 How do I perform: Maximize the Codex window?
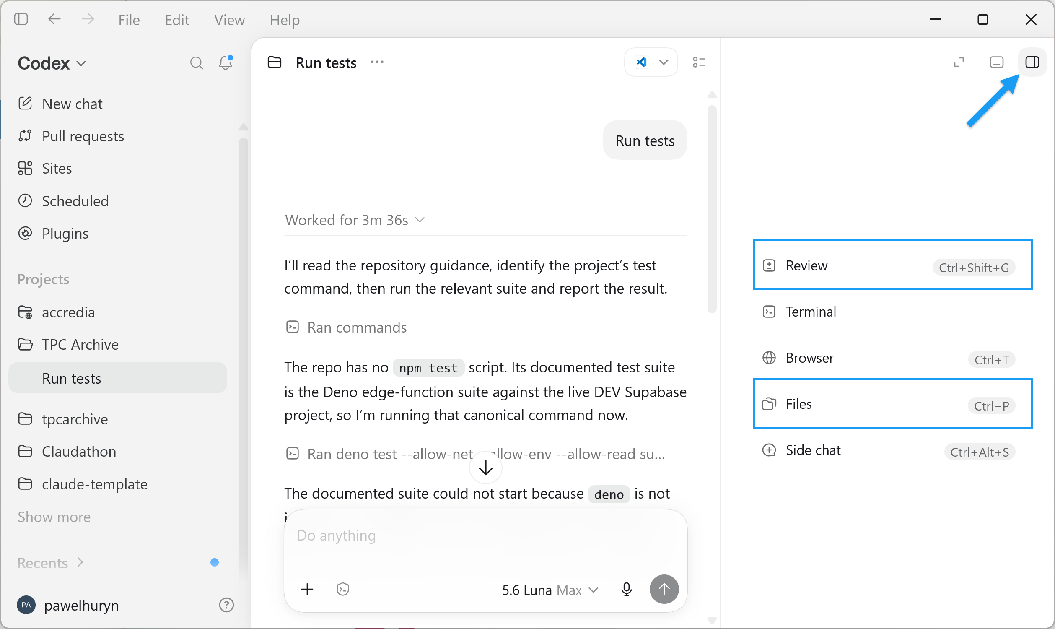coord(983,19)
